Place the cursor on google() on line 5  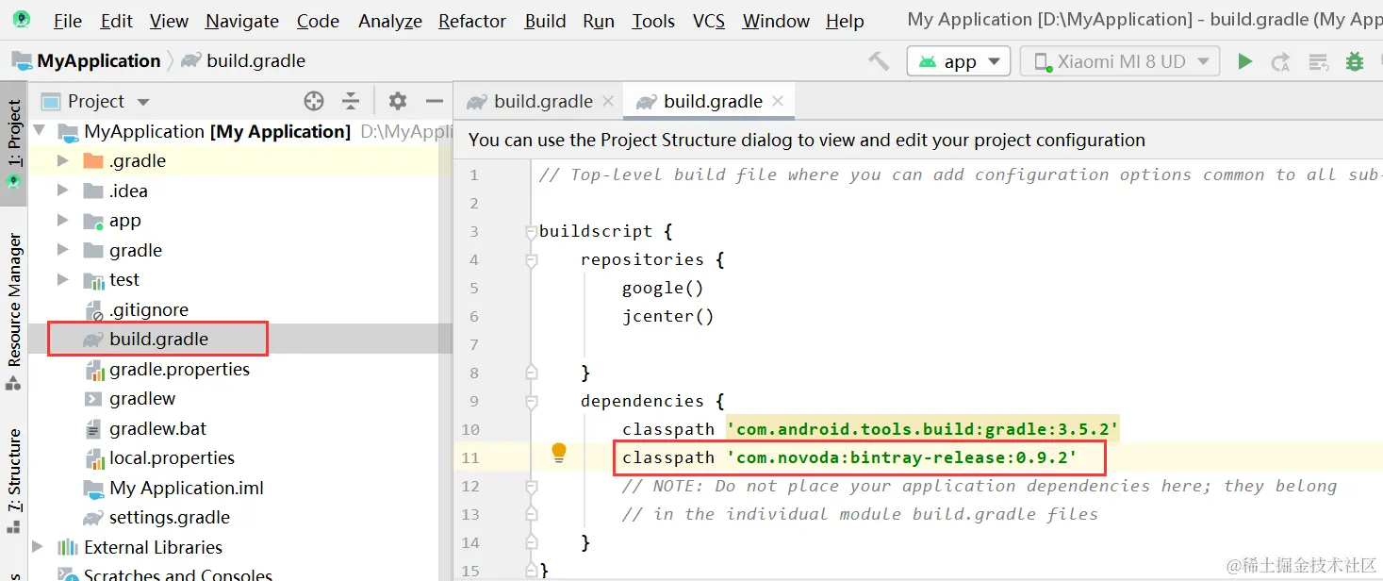[x=663, y=288]
